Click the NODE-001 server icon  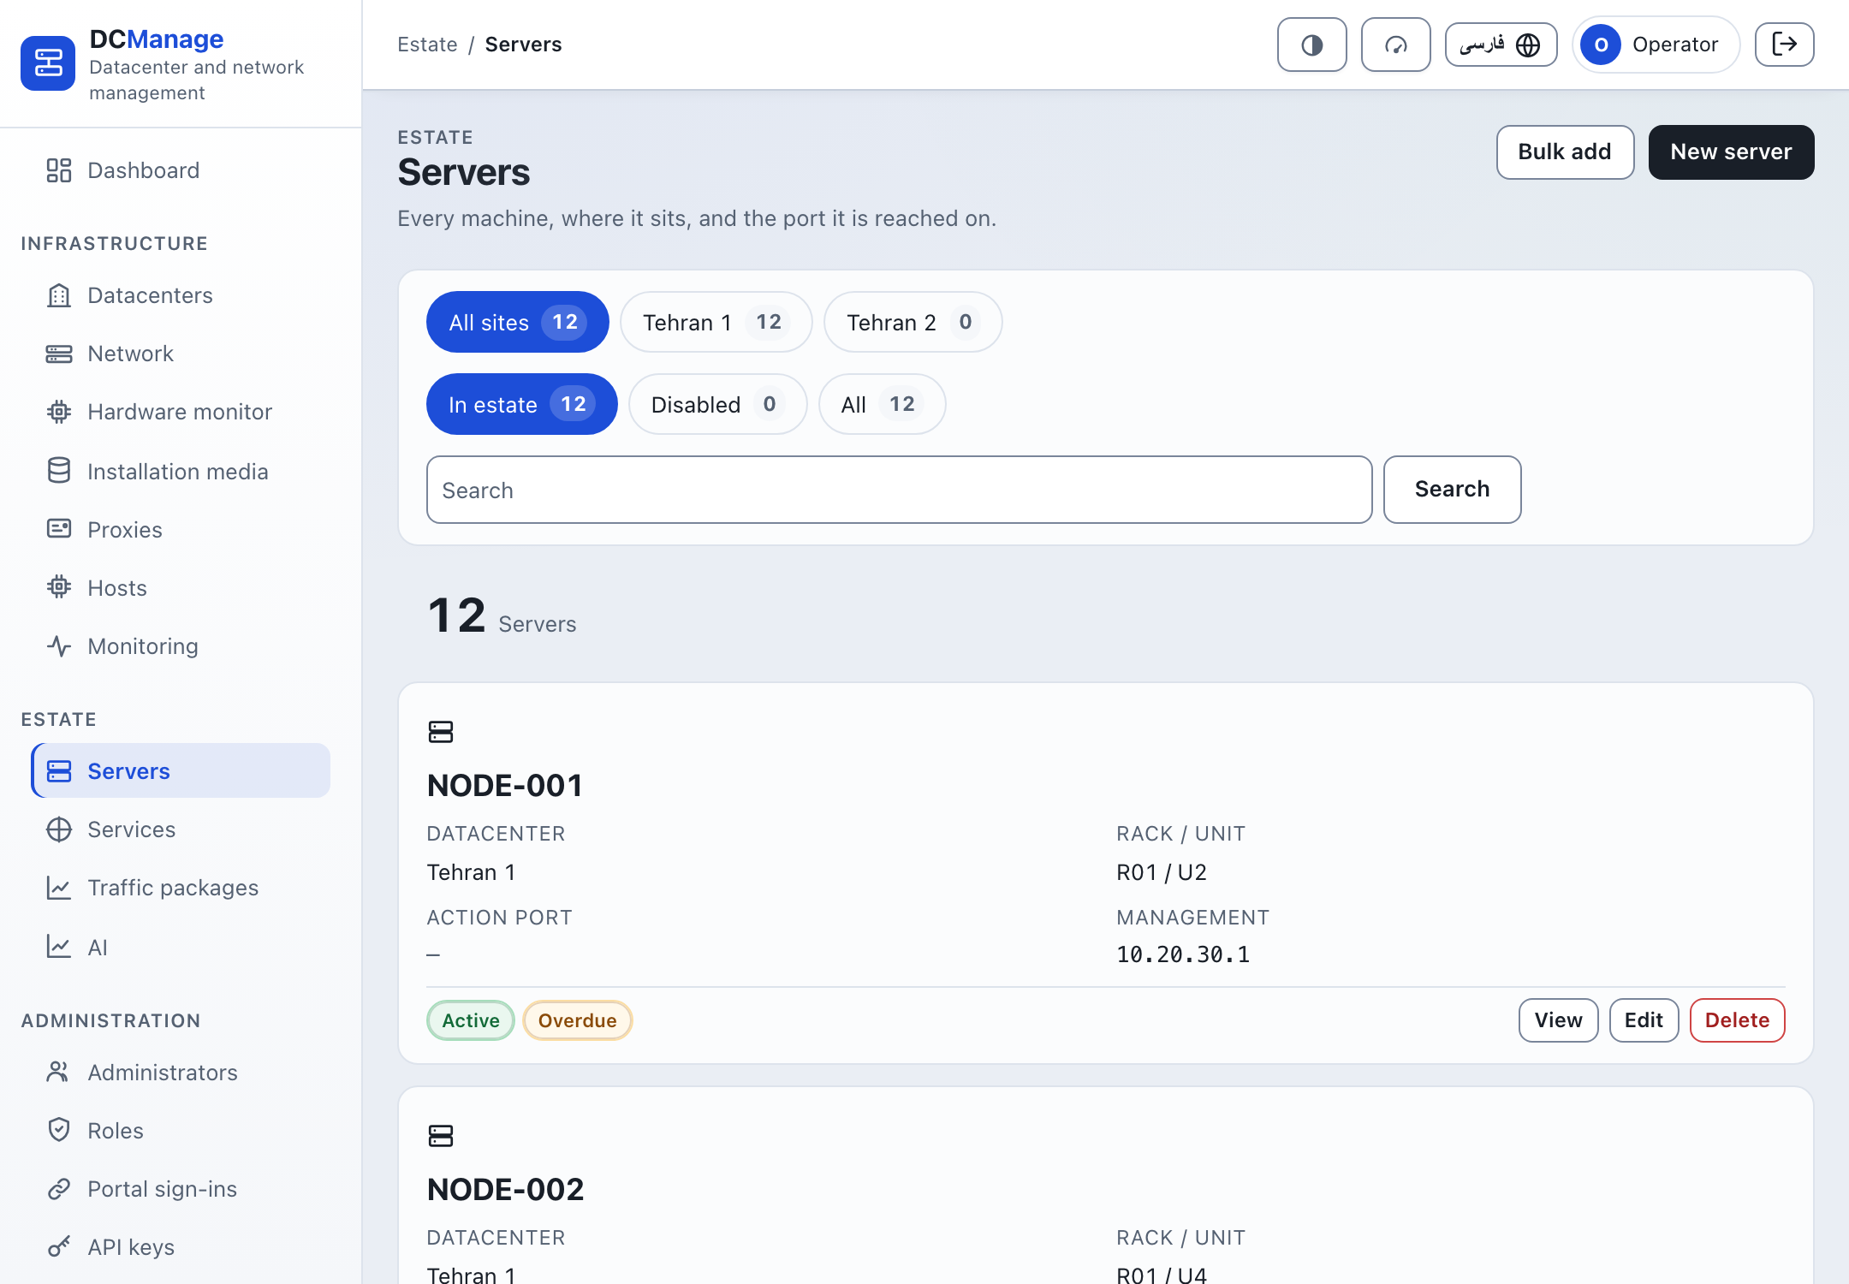click(x=440, y=732)
